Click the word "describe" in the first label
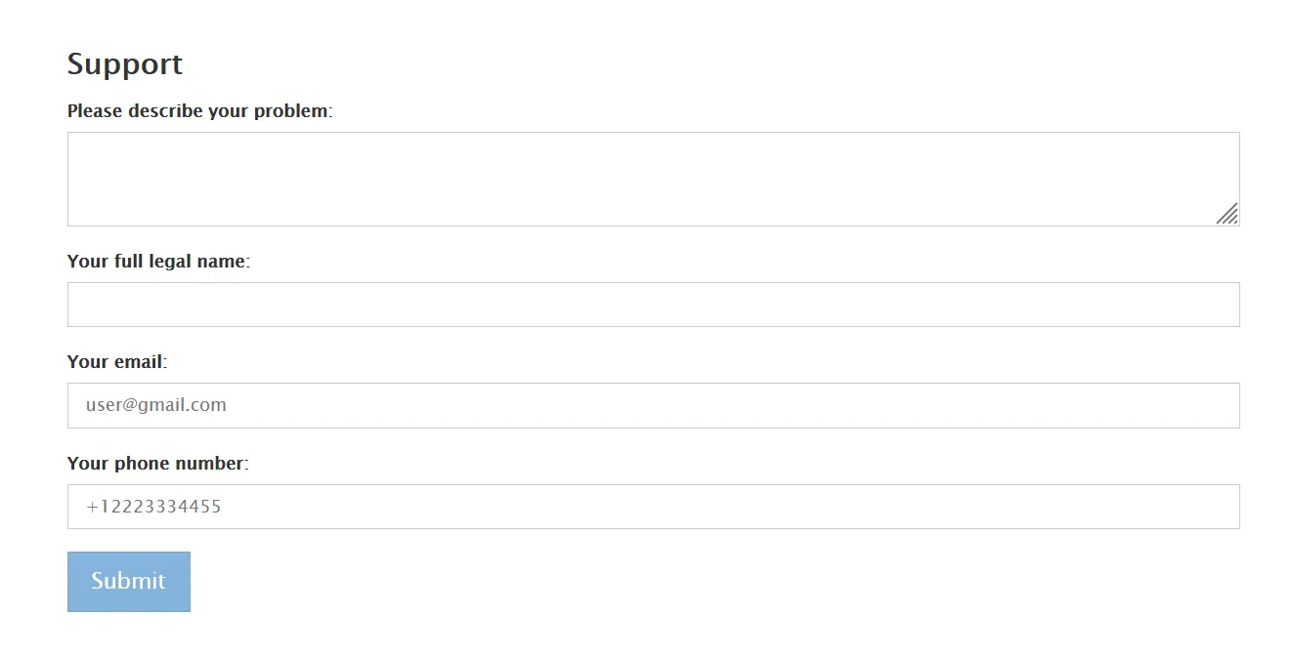Viewport: 1294px width, 656px height. coord(165,111)
